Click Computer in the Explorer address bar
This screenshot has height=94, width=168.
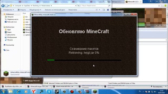18,6
